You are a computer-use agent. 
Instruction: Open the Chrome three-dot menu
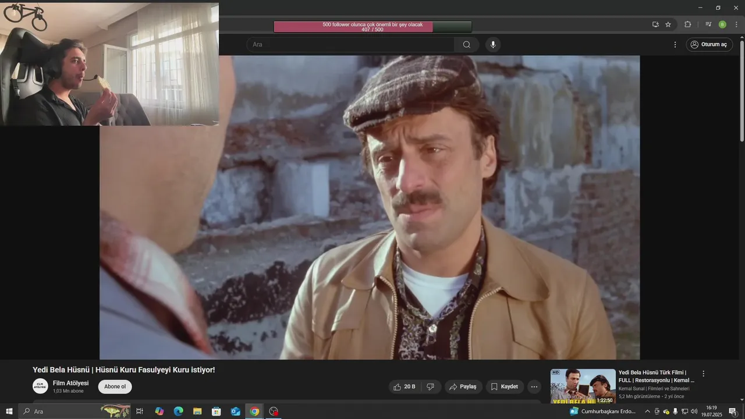736,24
